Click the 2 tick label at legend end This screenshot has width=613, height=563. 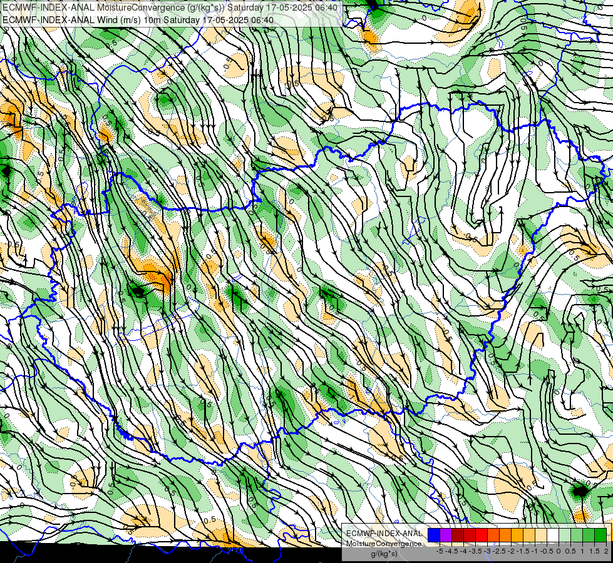(x=606, y=551)
